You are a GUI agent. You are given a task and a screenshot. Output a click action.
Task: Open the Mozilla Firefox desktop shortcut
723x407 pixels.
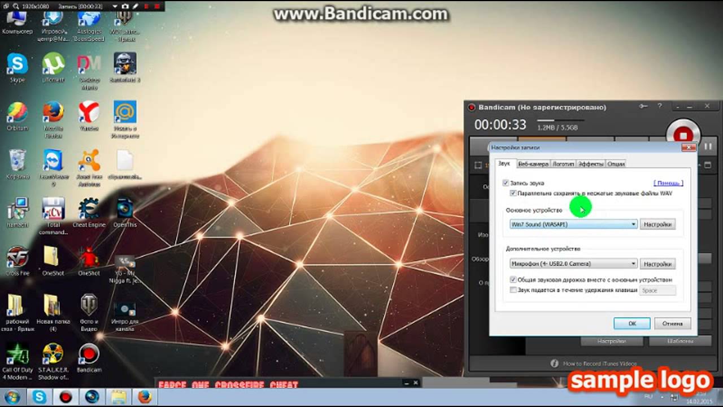click(x=53, y=119)
